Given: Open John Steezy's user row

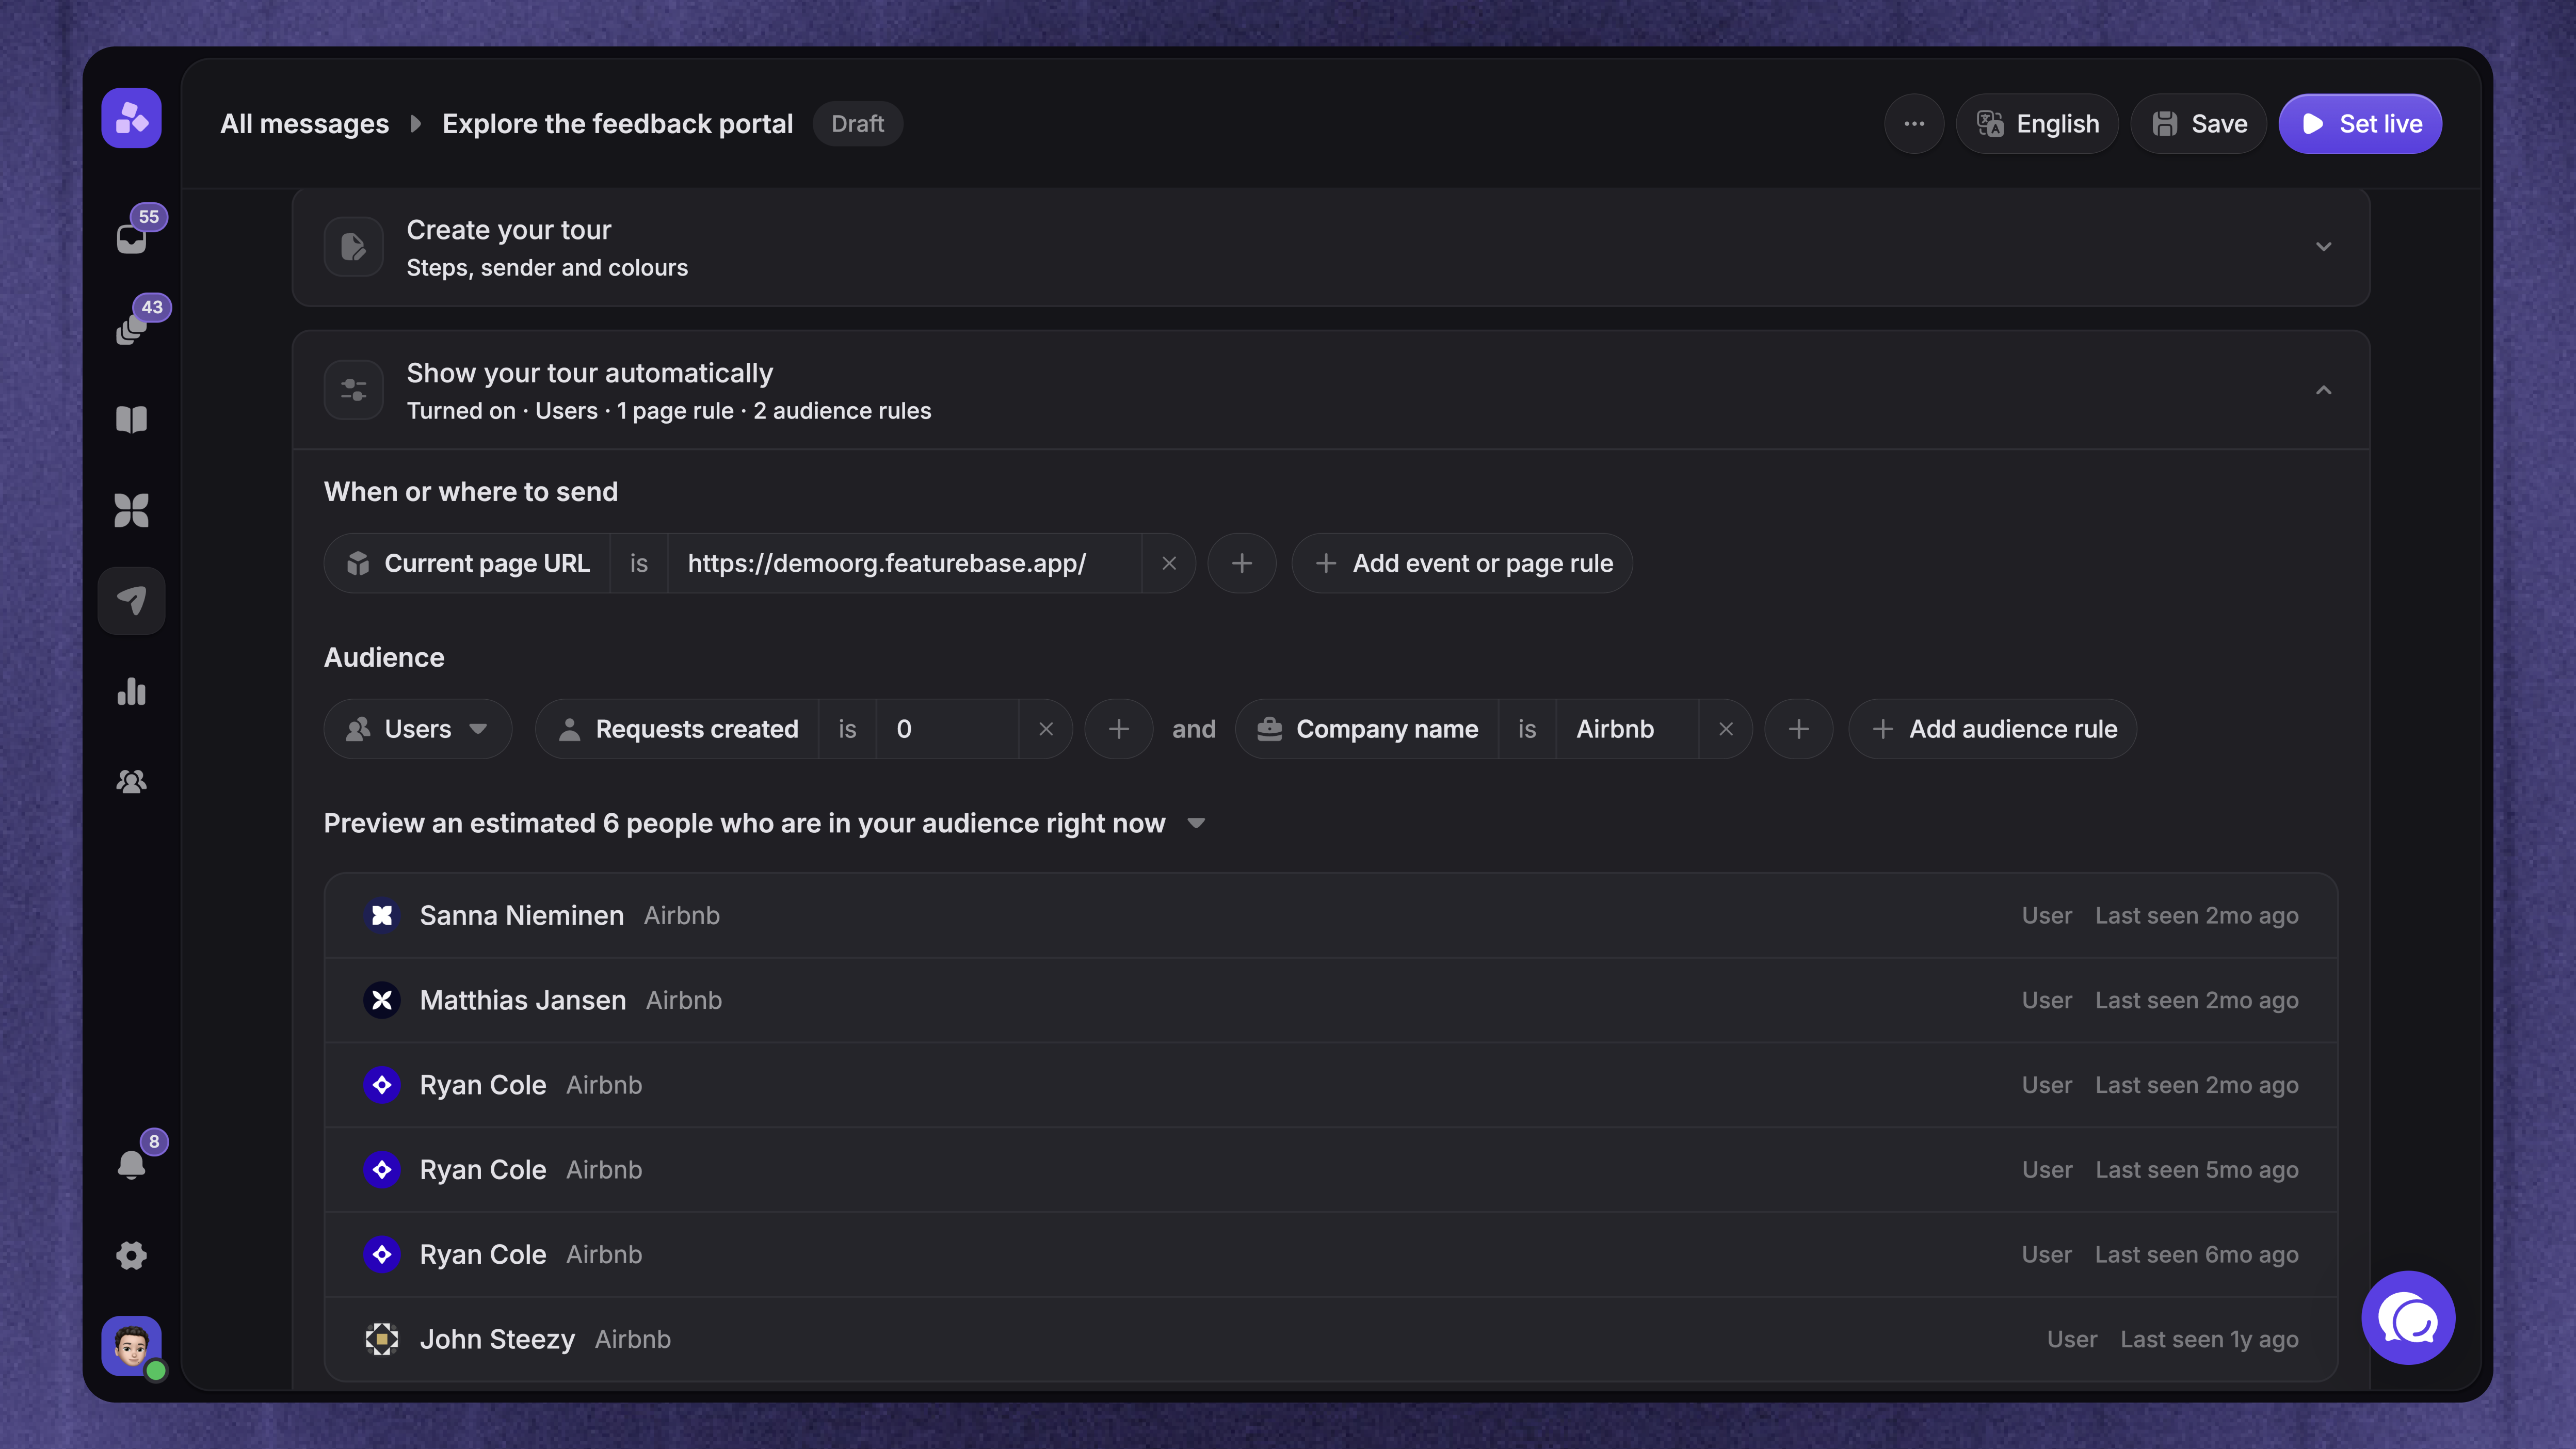Looking at the screenshot, I should [x=1331, y=1339].
